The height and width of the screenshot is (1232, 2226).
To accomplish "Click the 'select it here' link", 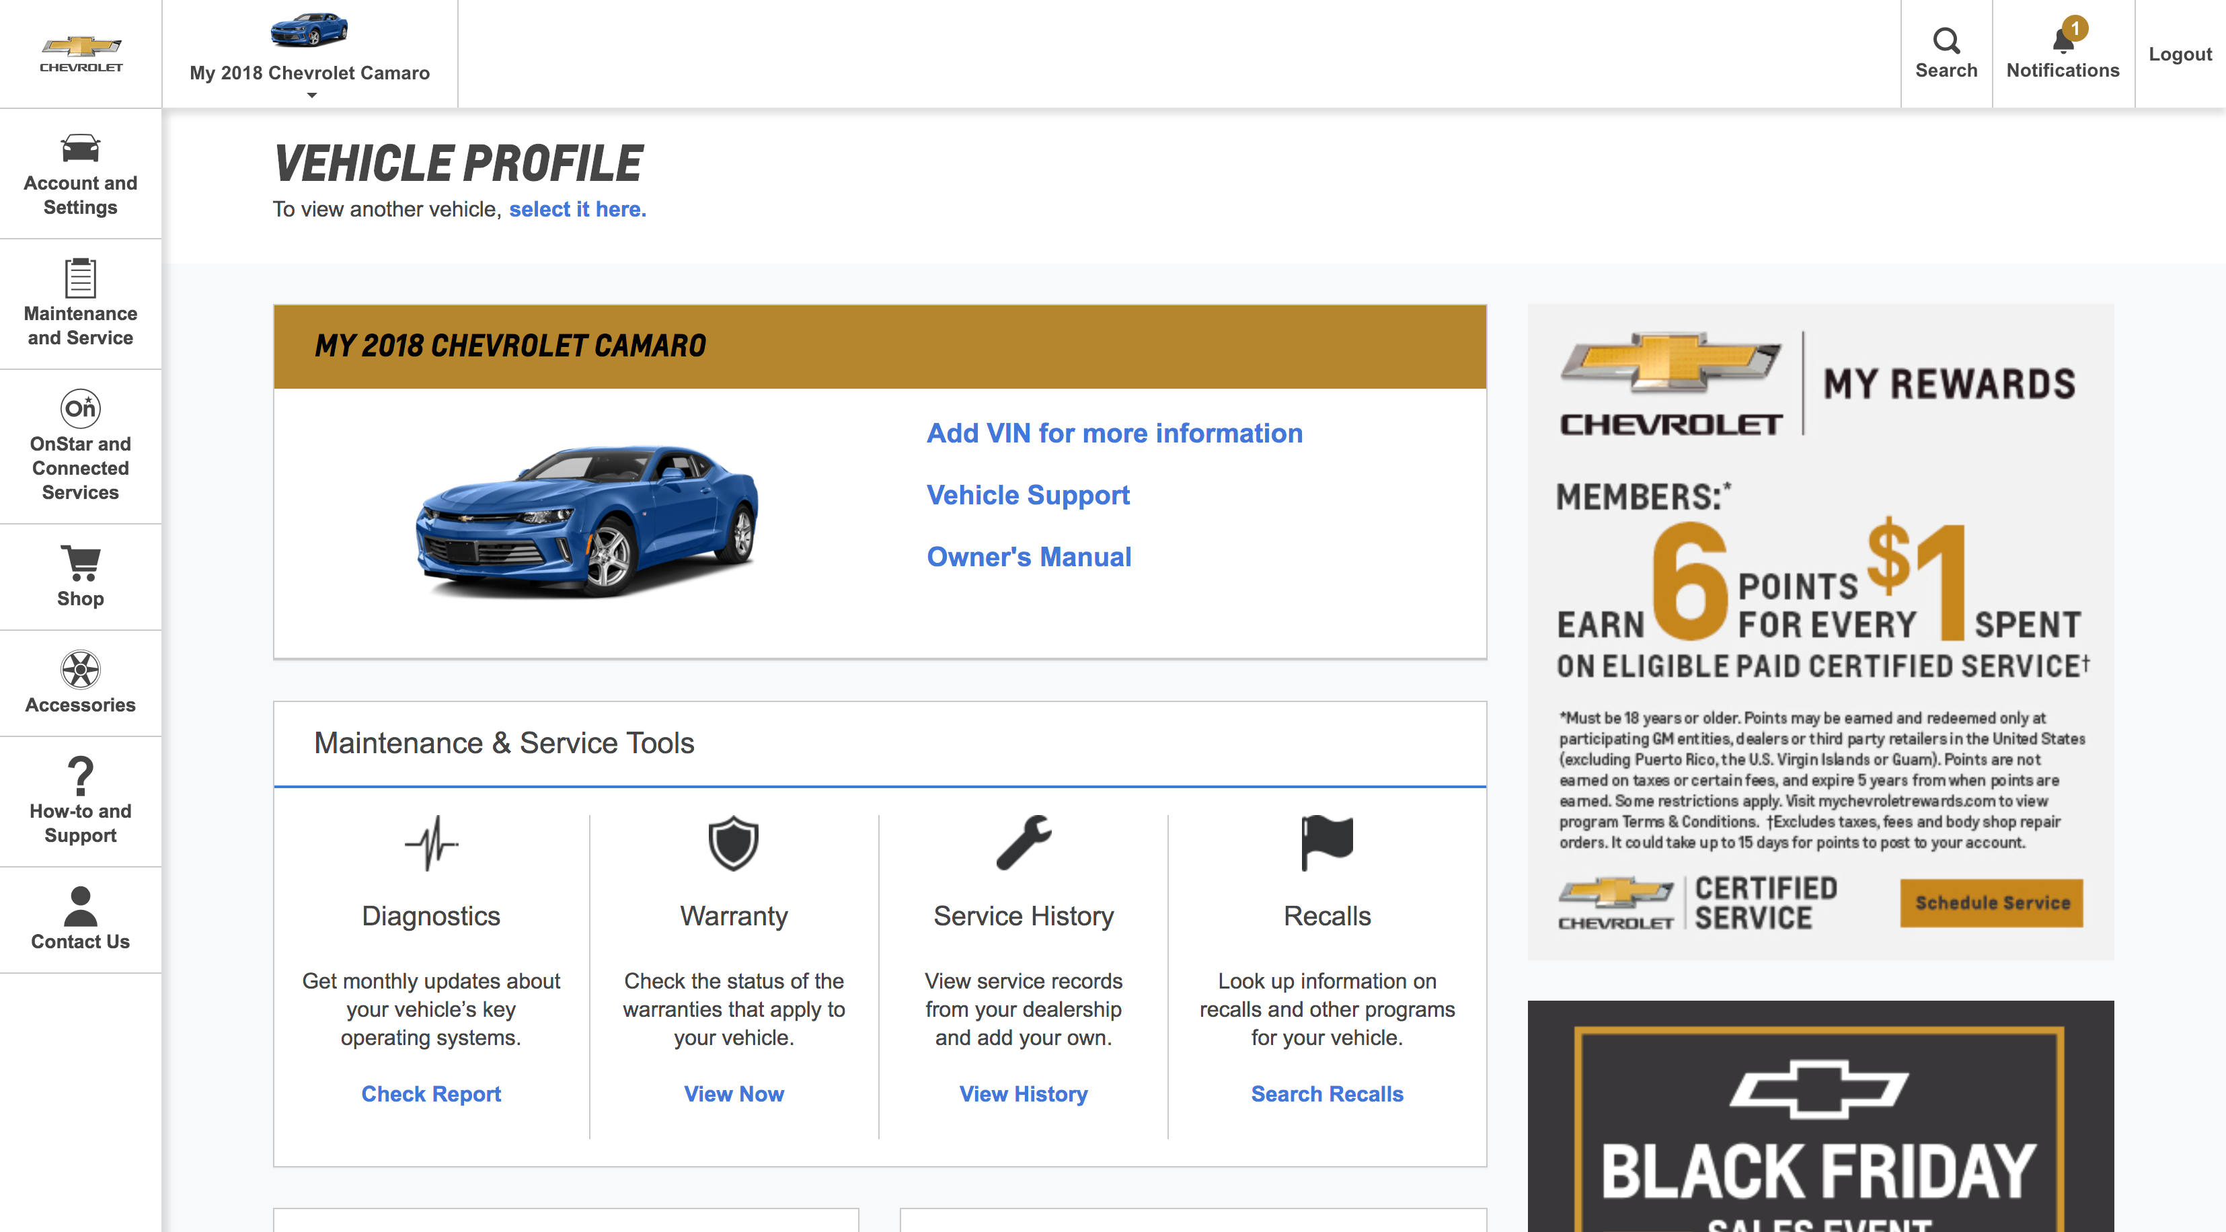I will [577, 209].
